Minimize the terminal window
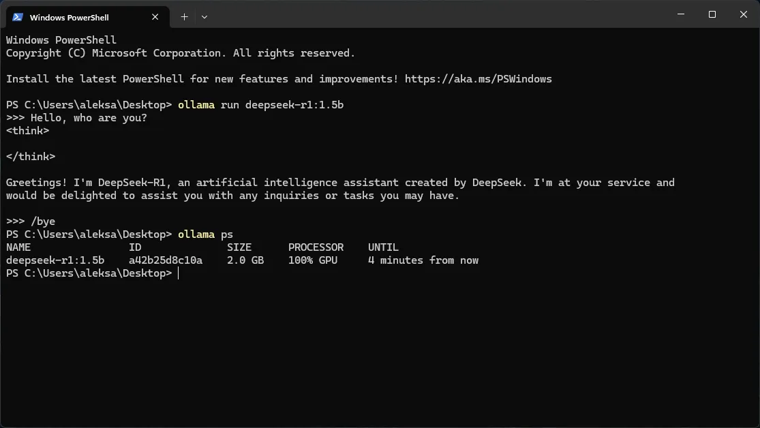760x428 pixels. [x=681, y=14]
